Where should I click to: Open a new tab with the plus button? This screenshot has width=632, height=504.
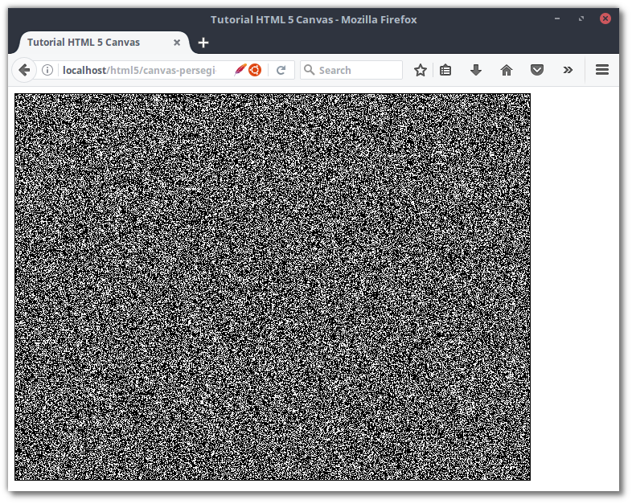[x=203, y=43]
